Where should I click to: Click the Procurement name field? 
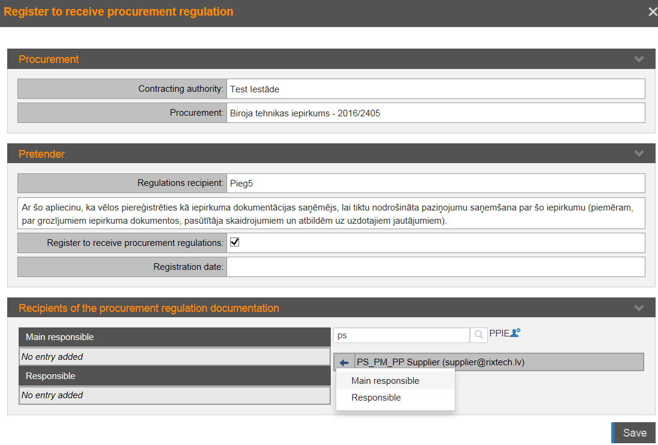click(436, 113)
